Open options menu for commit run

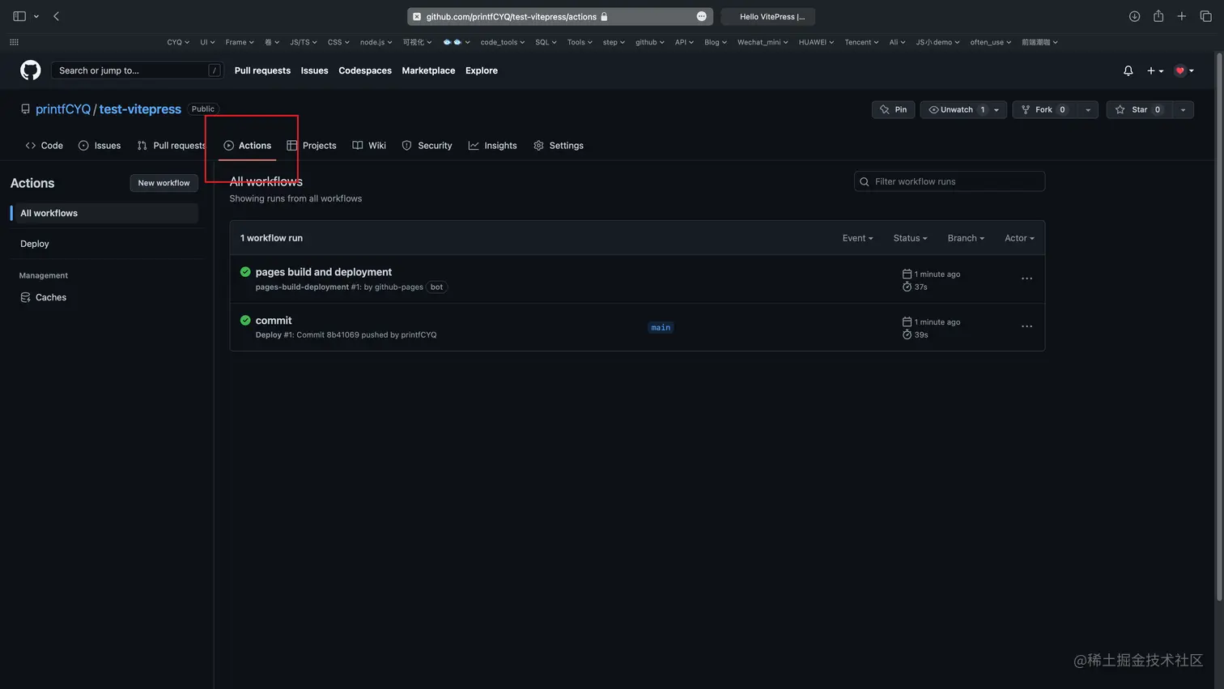pyautogui.click(x=1026, y=326)
